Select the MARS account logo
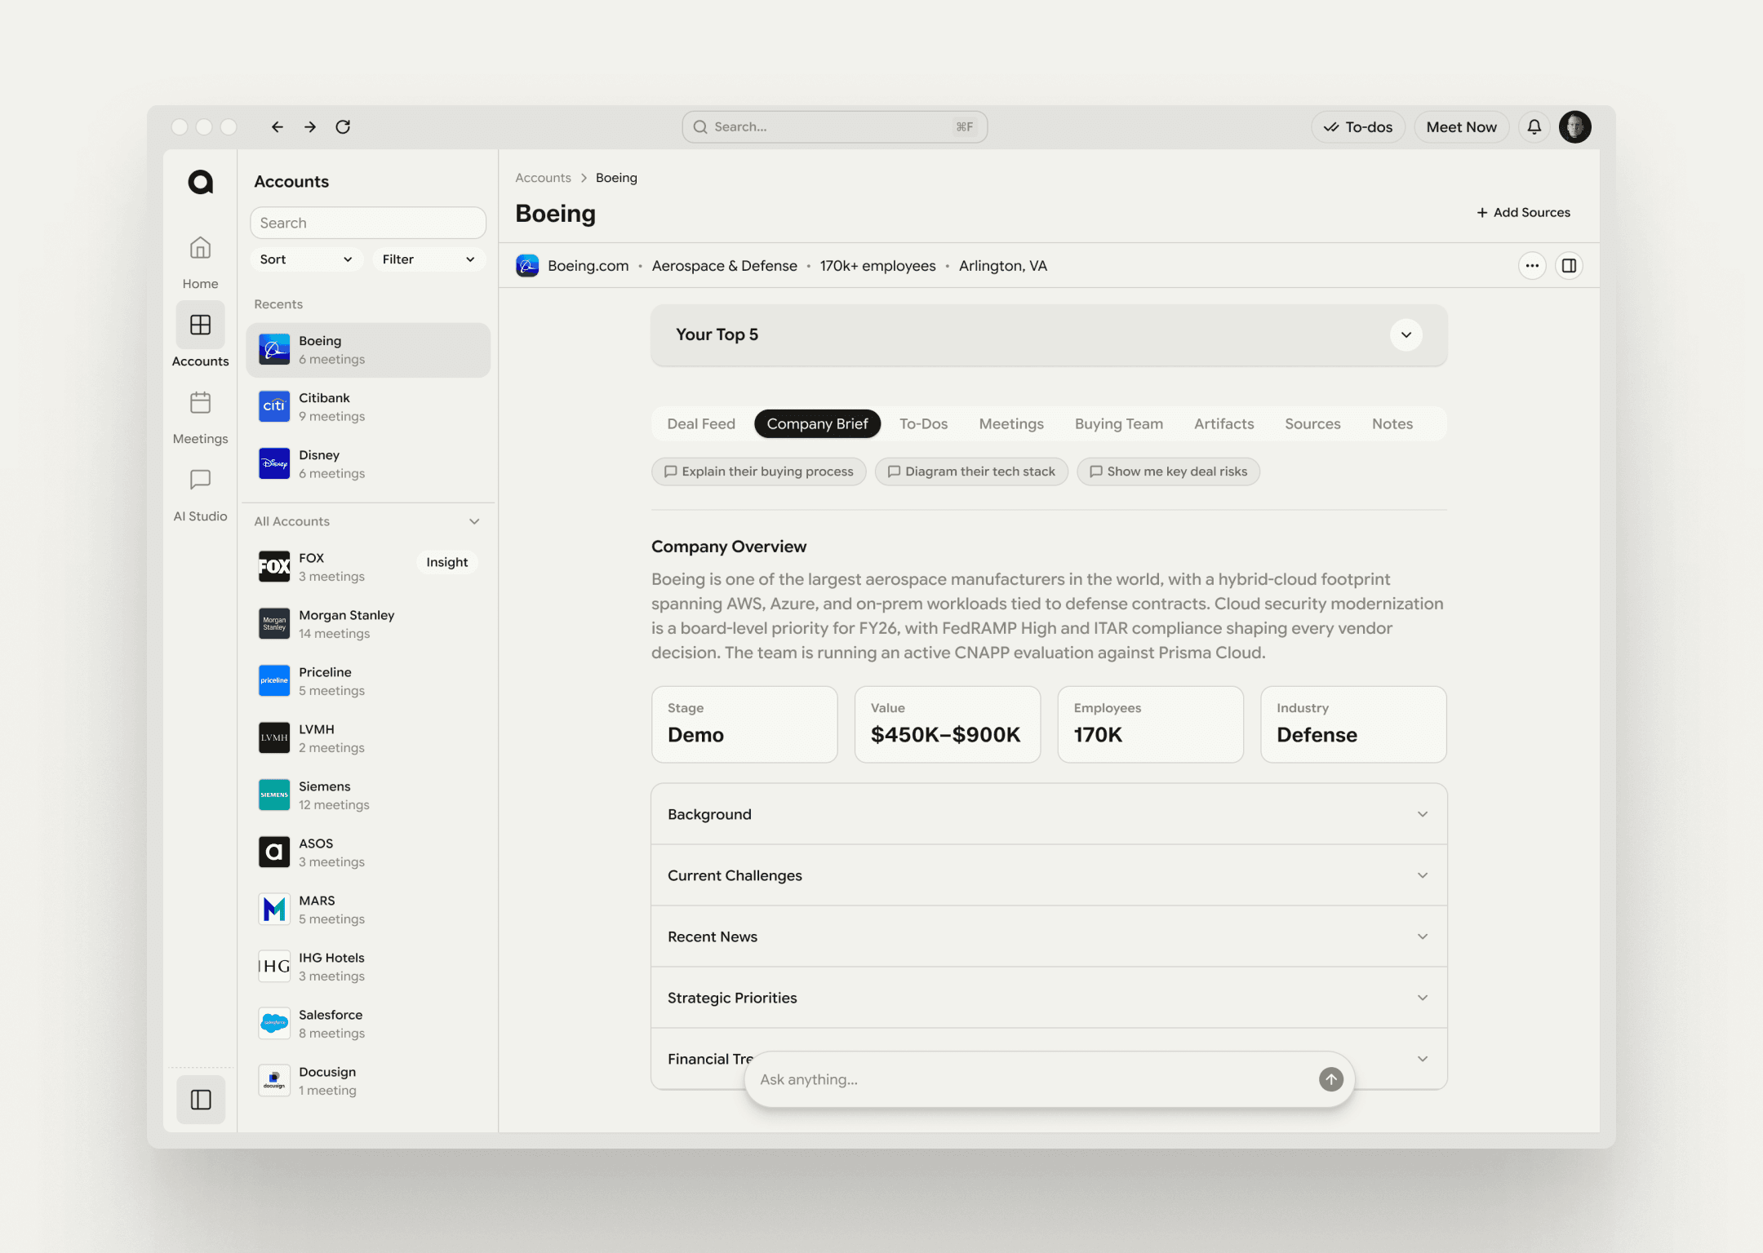Screen dimensions: 1763x1253 (x=274, y=909)
